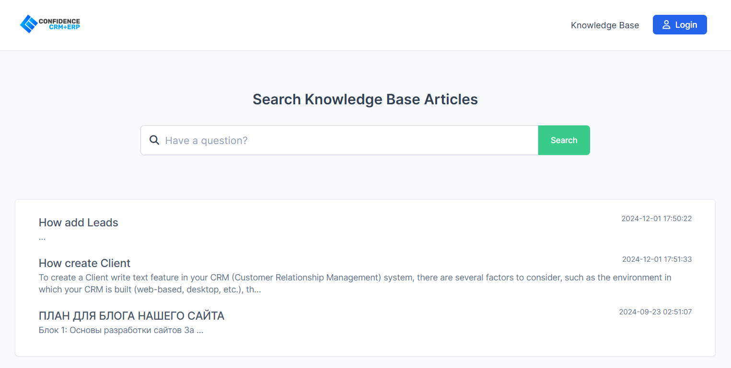The height and width of the screenshot is (368, 731).
Task: Click the "Блок 1: Основы разработки" excerpt
Action: click(121, 330)
